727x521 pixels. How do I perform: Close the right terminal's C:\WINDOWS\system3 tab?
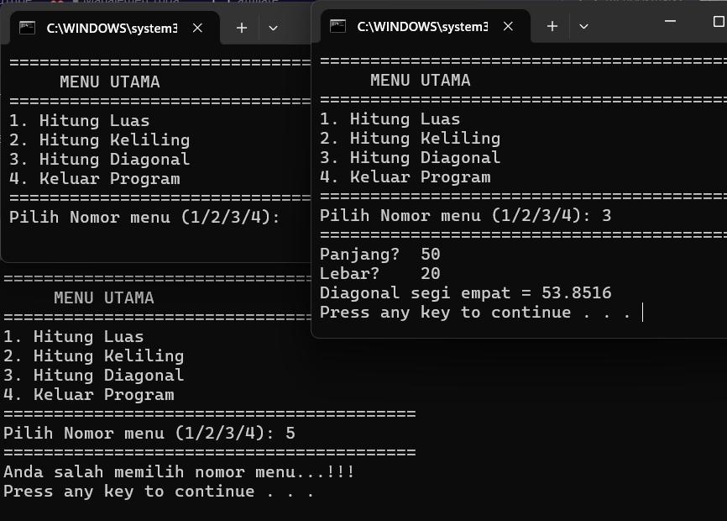pyautogui.click(x=509, y=26)
